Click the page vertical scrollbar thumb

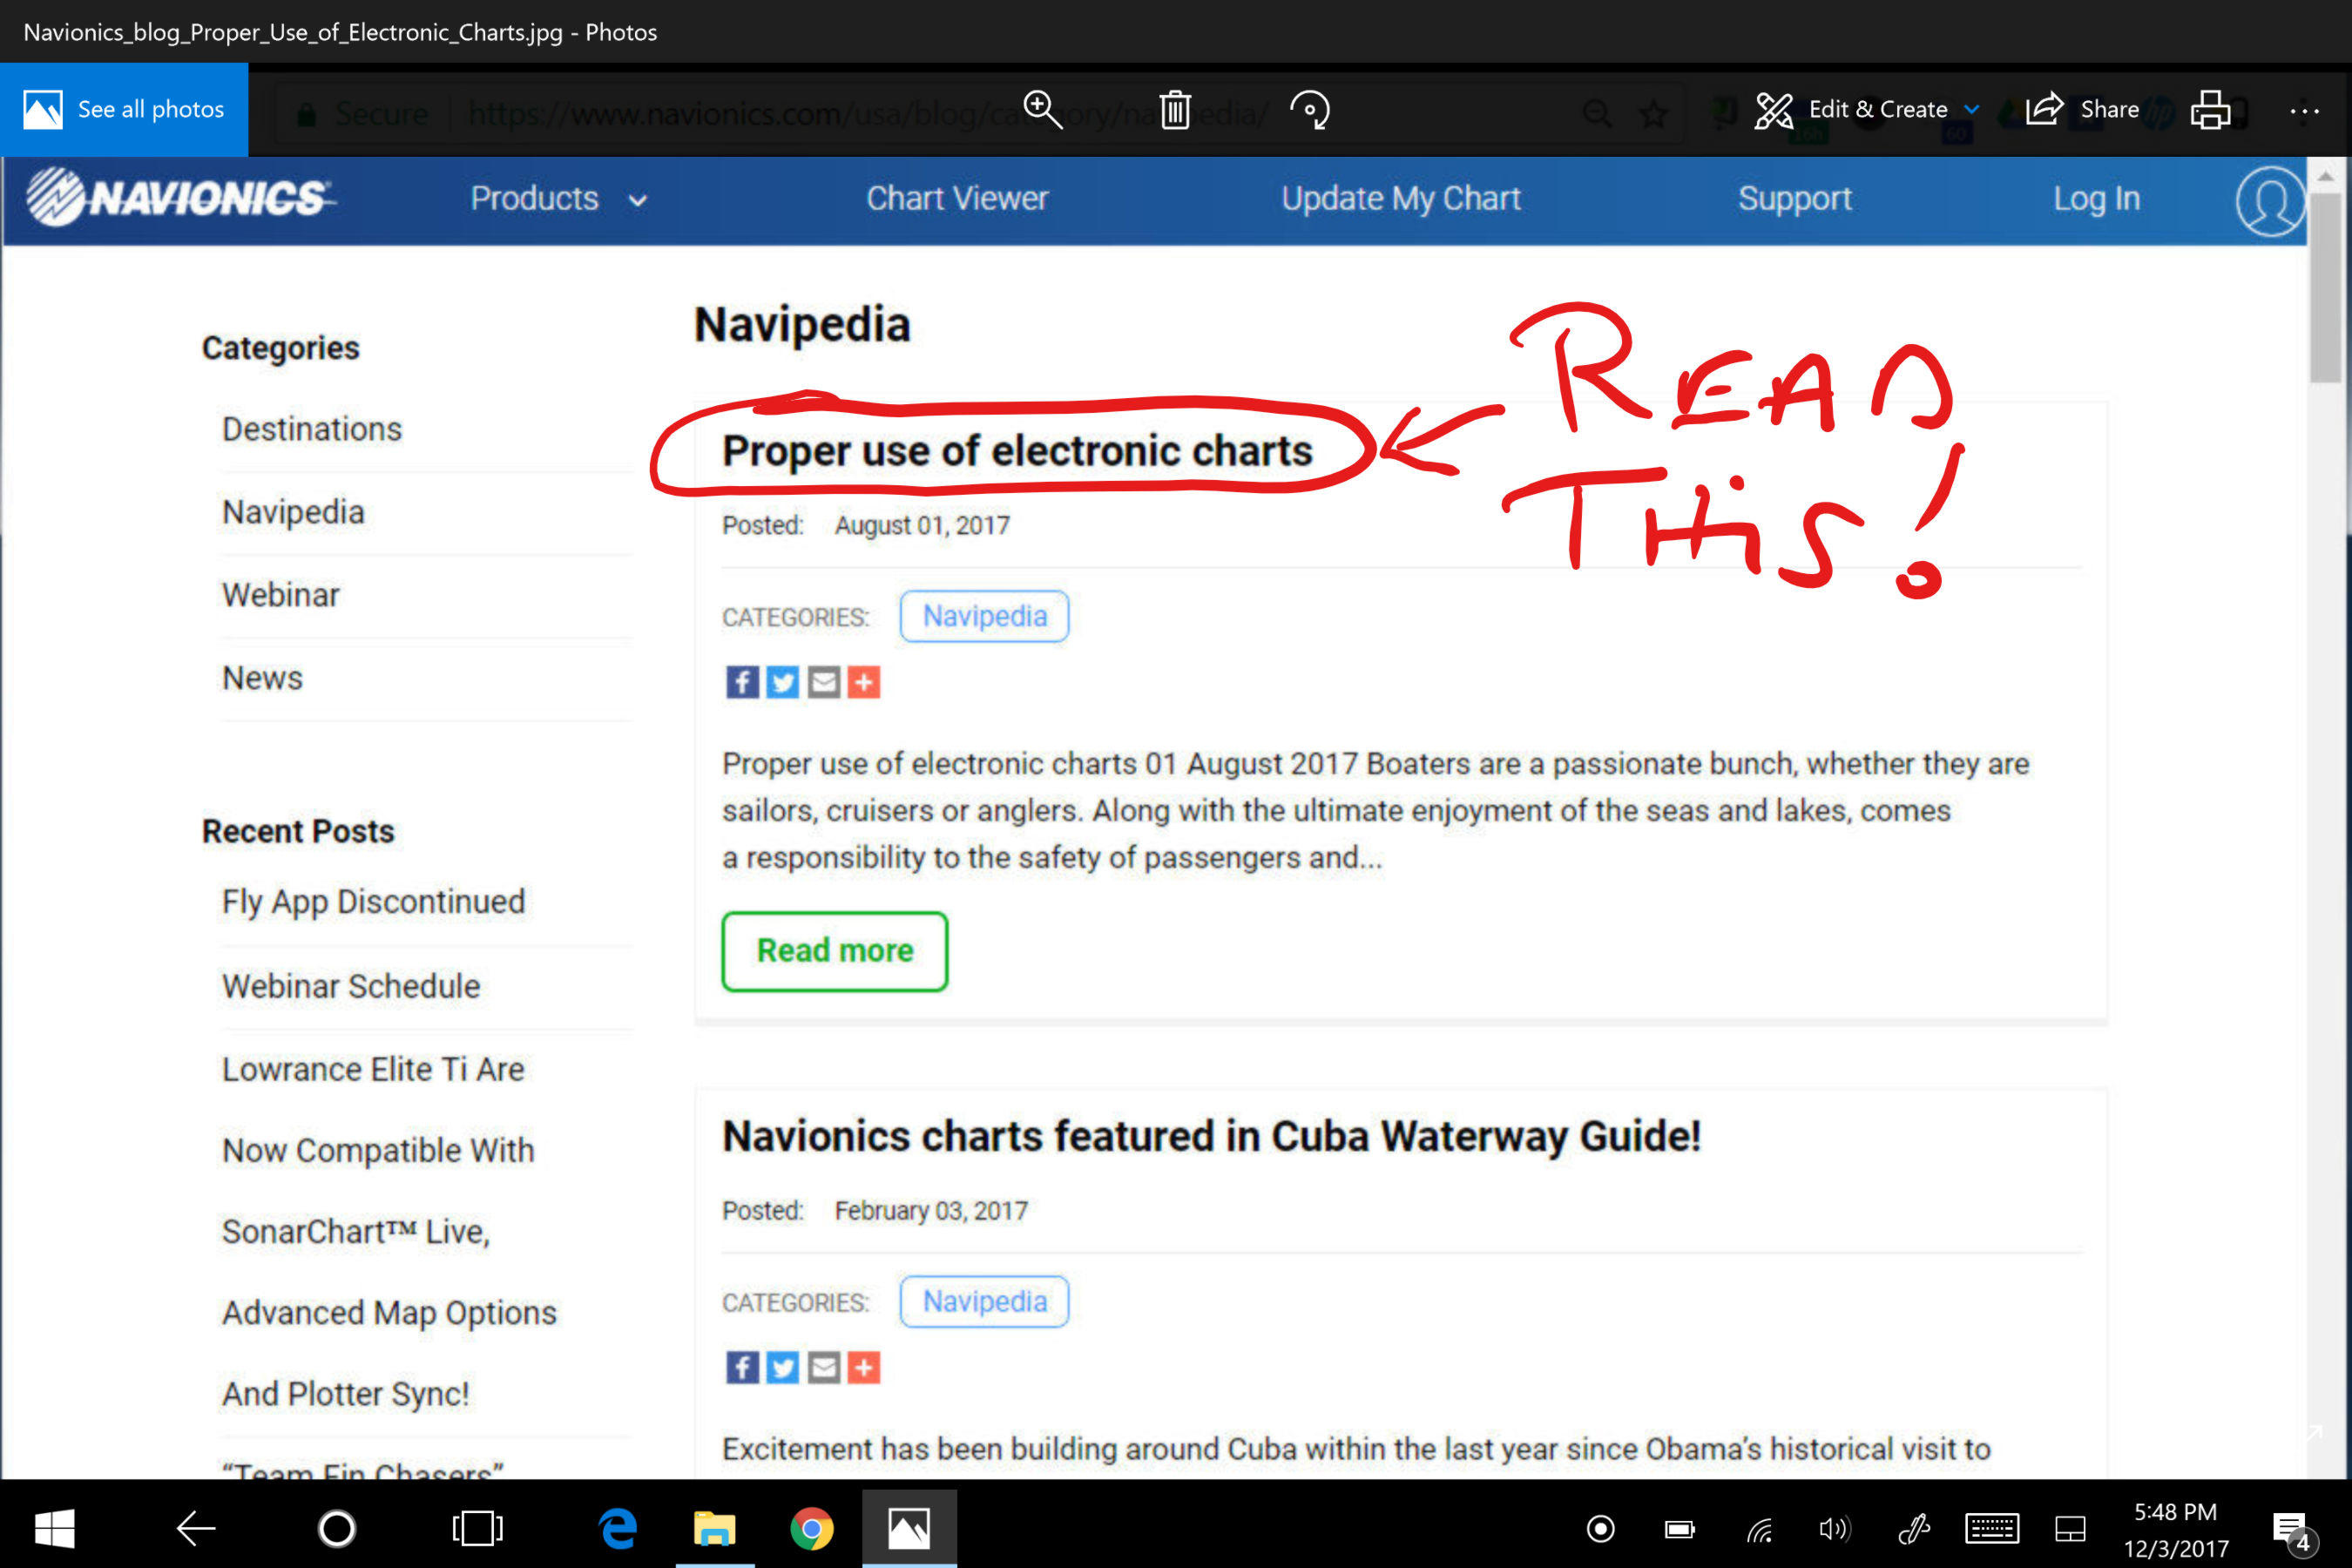pyautogui.click(x=2326, y=287)
